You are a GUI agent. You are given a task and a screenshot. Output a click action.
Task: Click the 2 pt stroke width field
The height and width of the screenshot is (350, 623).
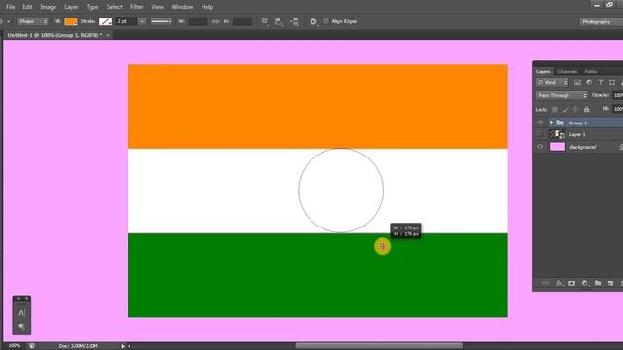(127, 21)
